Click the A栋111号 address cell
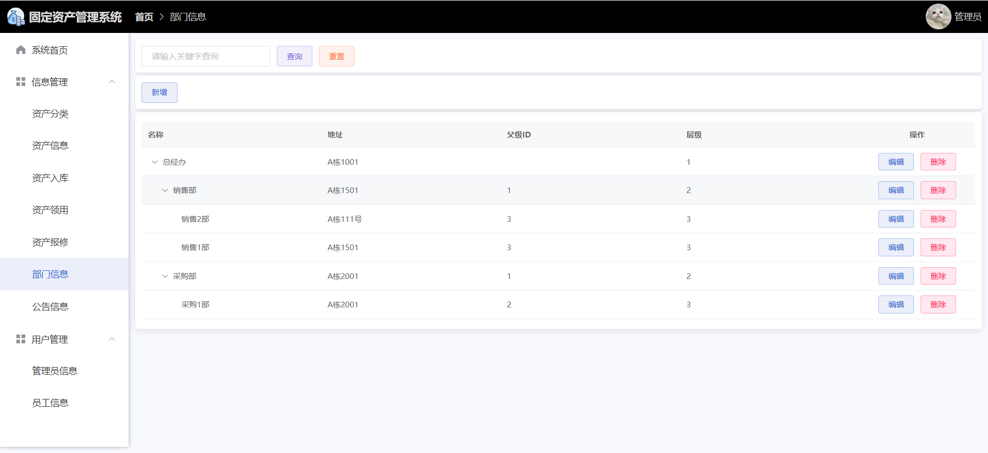Viewport: 988px width, 453px height. [x=344, y=219]
